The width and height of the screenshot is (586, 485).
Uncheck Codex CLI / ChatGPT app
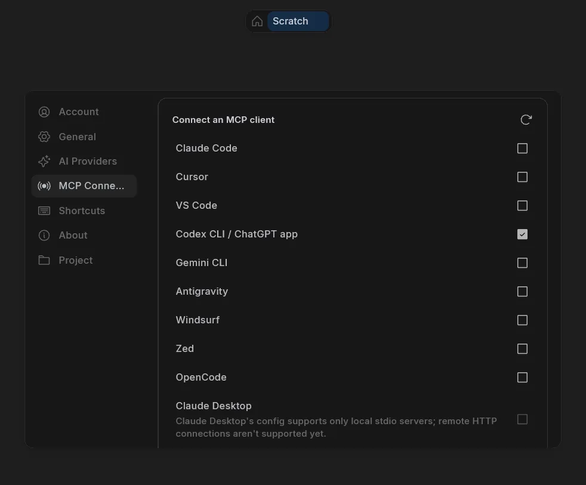tap(522, 234)
